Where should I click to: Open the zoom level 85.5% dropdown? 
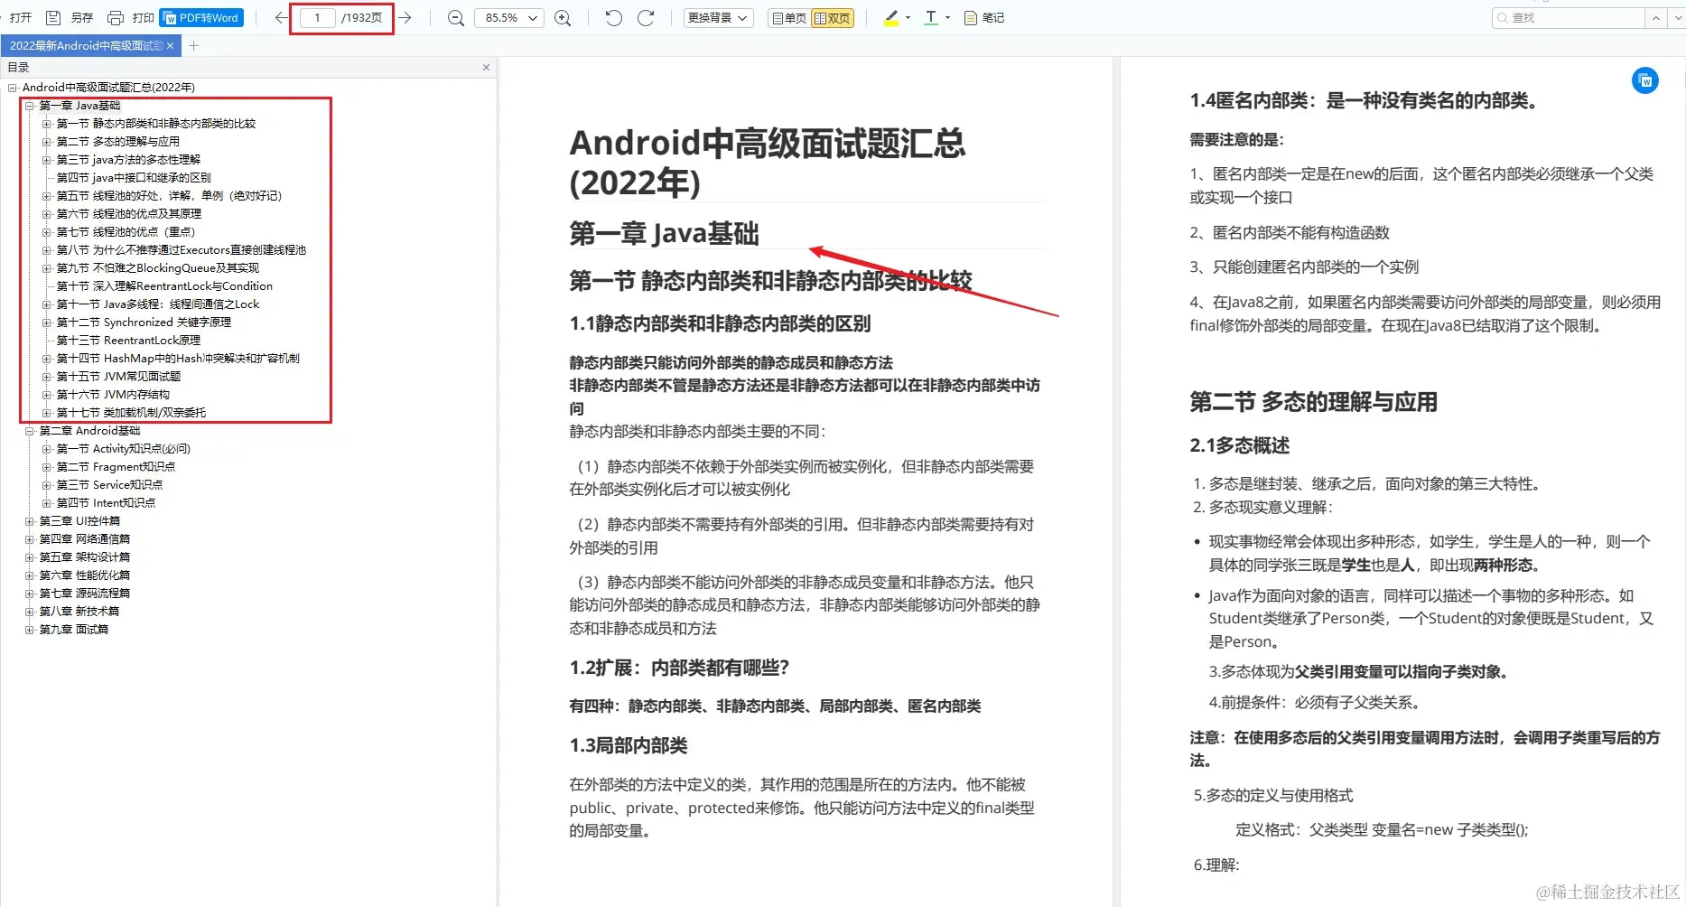point(508,17)
